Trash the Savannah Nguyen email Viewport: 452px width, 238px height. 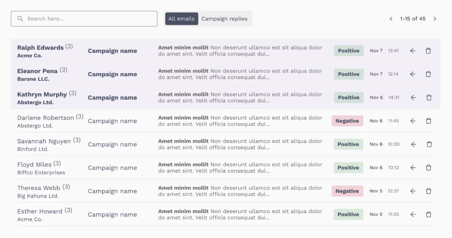pyautogui.click(x=429, y=144)
